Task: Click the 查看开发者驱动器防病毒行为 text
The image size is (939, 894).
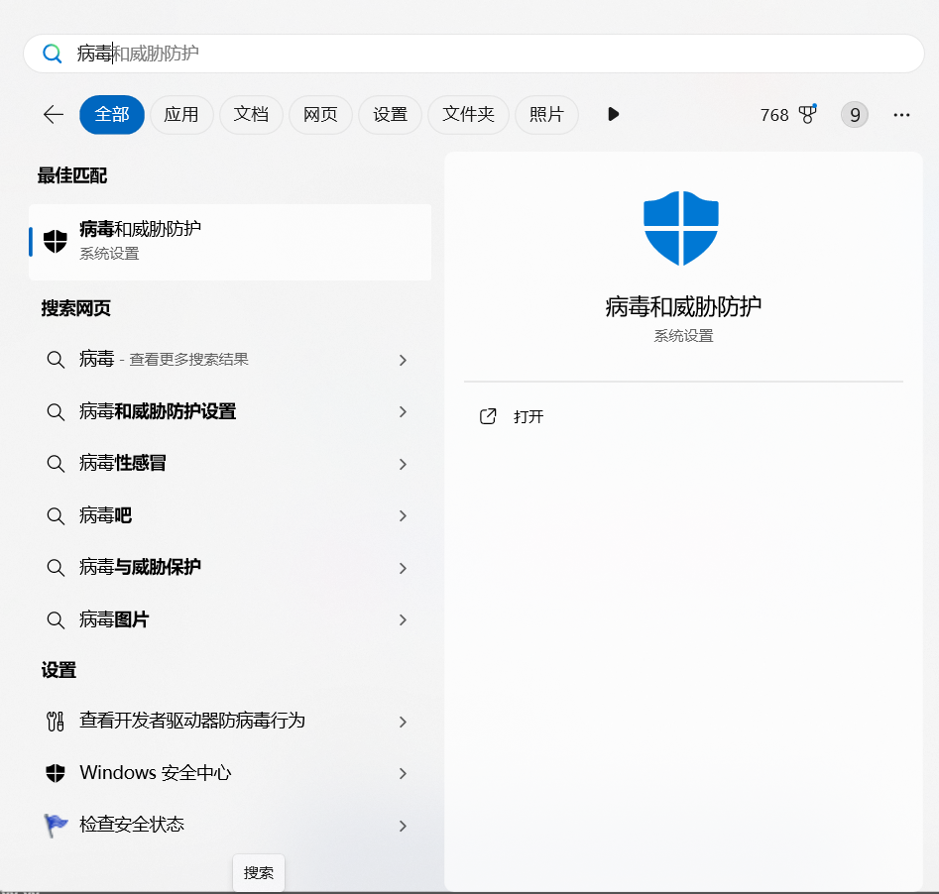Action: pos(192,721)
